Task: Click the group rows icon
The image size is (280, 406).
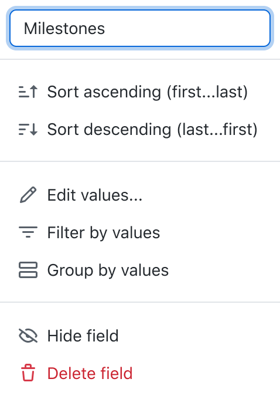Action: pyautogui.click(x=28, y=270)
